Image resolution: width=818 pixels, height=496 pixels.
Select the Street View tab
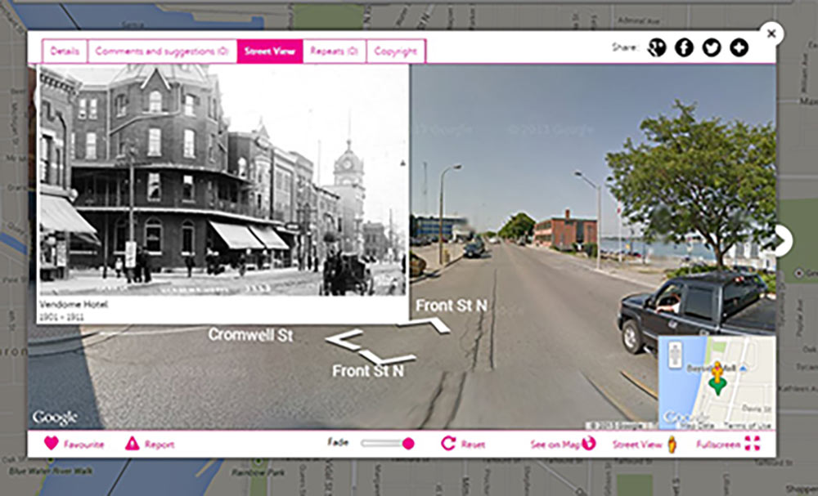click(x=270, y=51)
